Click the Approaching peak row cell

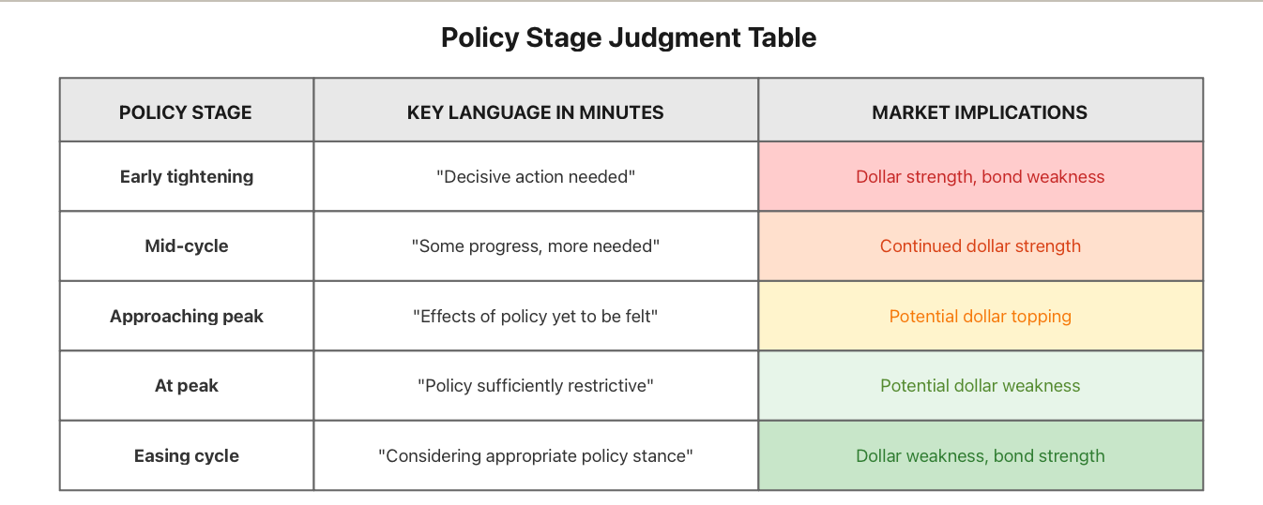(187, 316)
